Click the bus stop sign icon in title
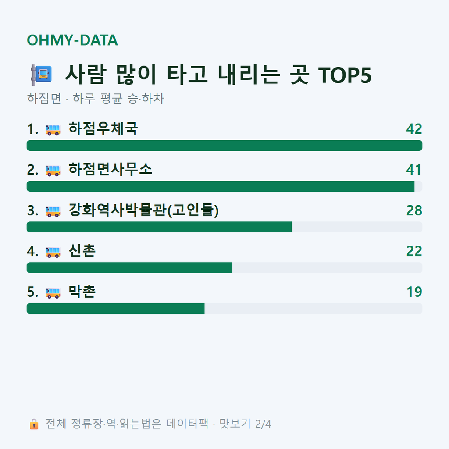 tap(41, 75)
